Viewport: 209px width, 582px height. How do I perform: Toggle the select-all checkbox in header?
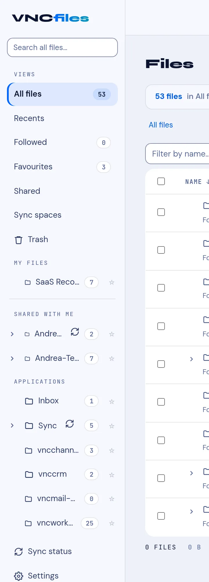161,181
